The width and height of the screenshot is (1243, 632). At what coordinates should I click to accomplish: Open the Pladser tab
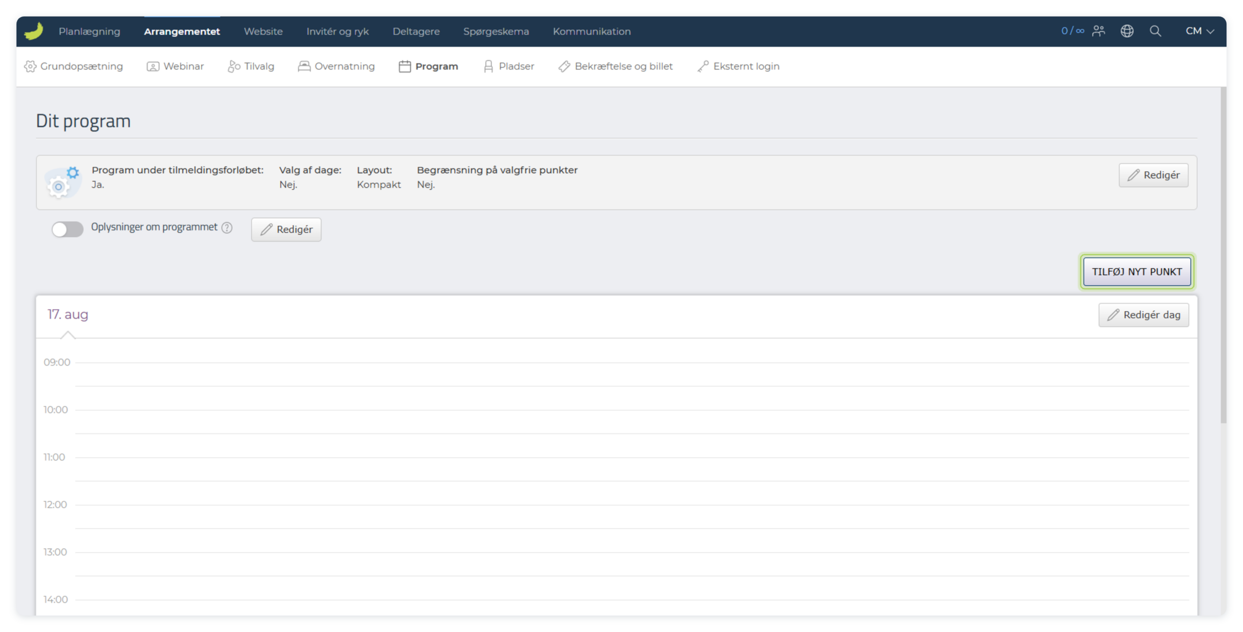pos(508,66)
